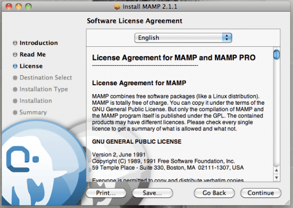Select the Read Me step label
Image resolution: width=293 pixels, height=208 pixels.
[33, 55]
